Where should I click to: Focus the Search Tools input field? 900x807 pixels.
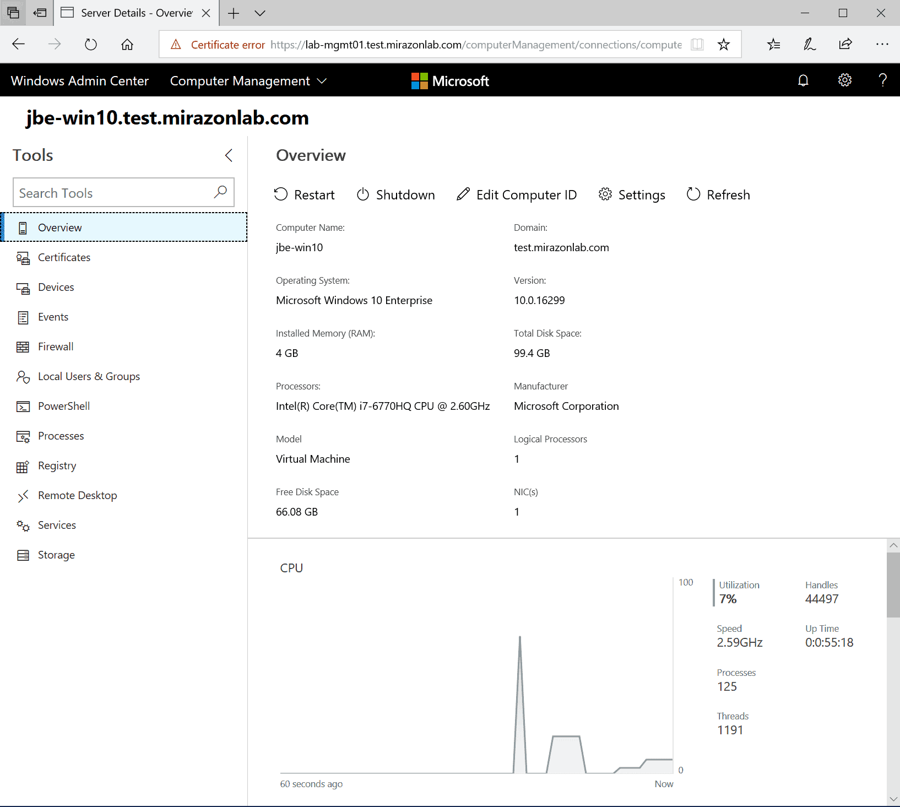tap(113, 193)
